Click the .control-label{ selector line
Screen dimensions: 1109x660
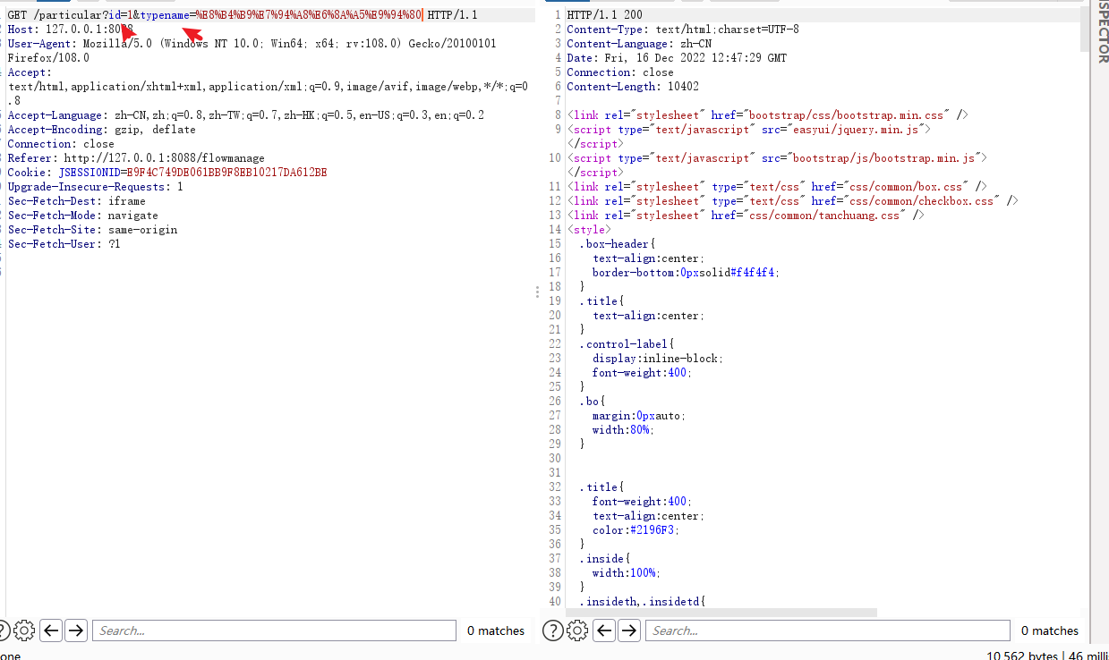(x=627, y=344)
